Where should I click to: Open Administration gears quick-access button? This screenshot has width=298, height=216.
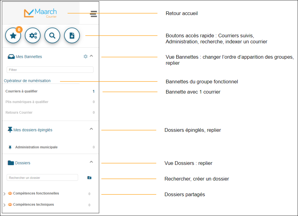tap(33, 36)
